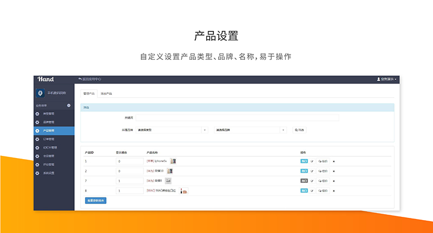Delete product 8 using the × icon

[334, 190]
